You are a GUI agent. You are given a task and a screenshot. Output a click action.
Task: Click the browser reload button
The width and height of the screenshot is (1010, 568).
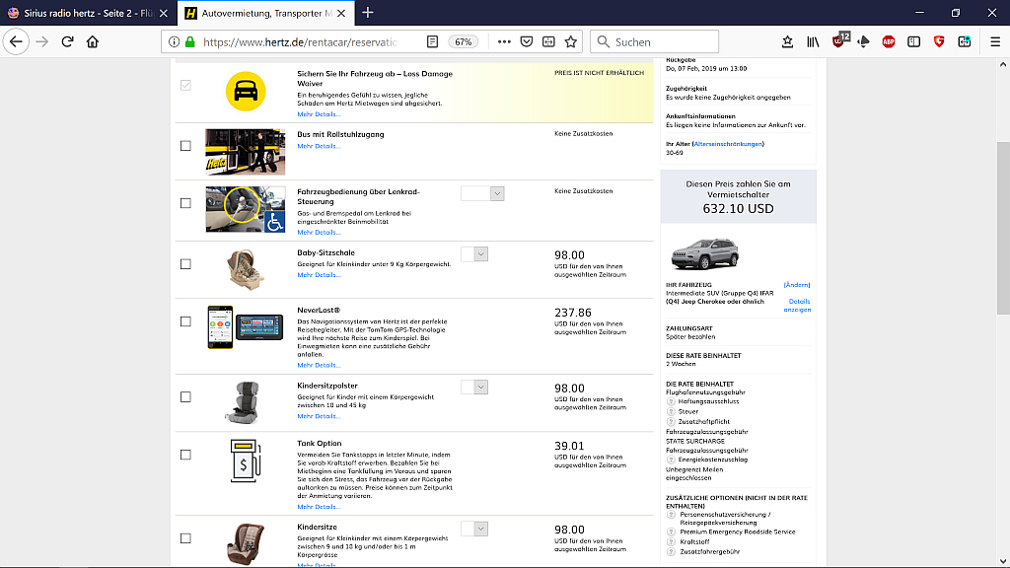(67, 41)
